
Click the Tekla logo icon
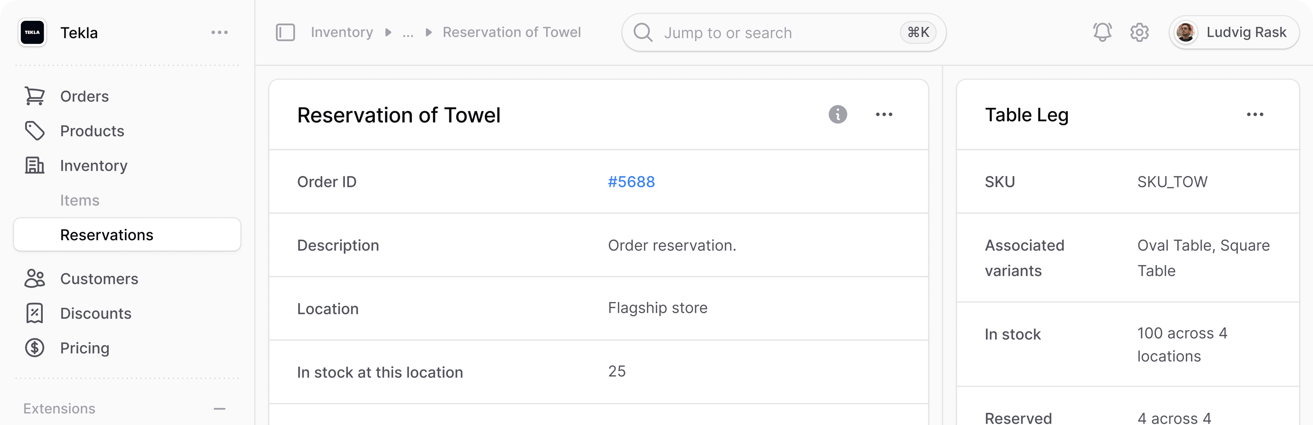pyautogui.click(x=32, y=32)
